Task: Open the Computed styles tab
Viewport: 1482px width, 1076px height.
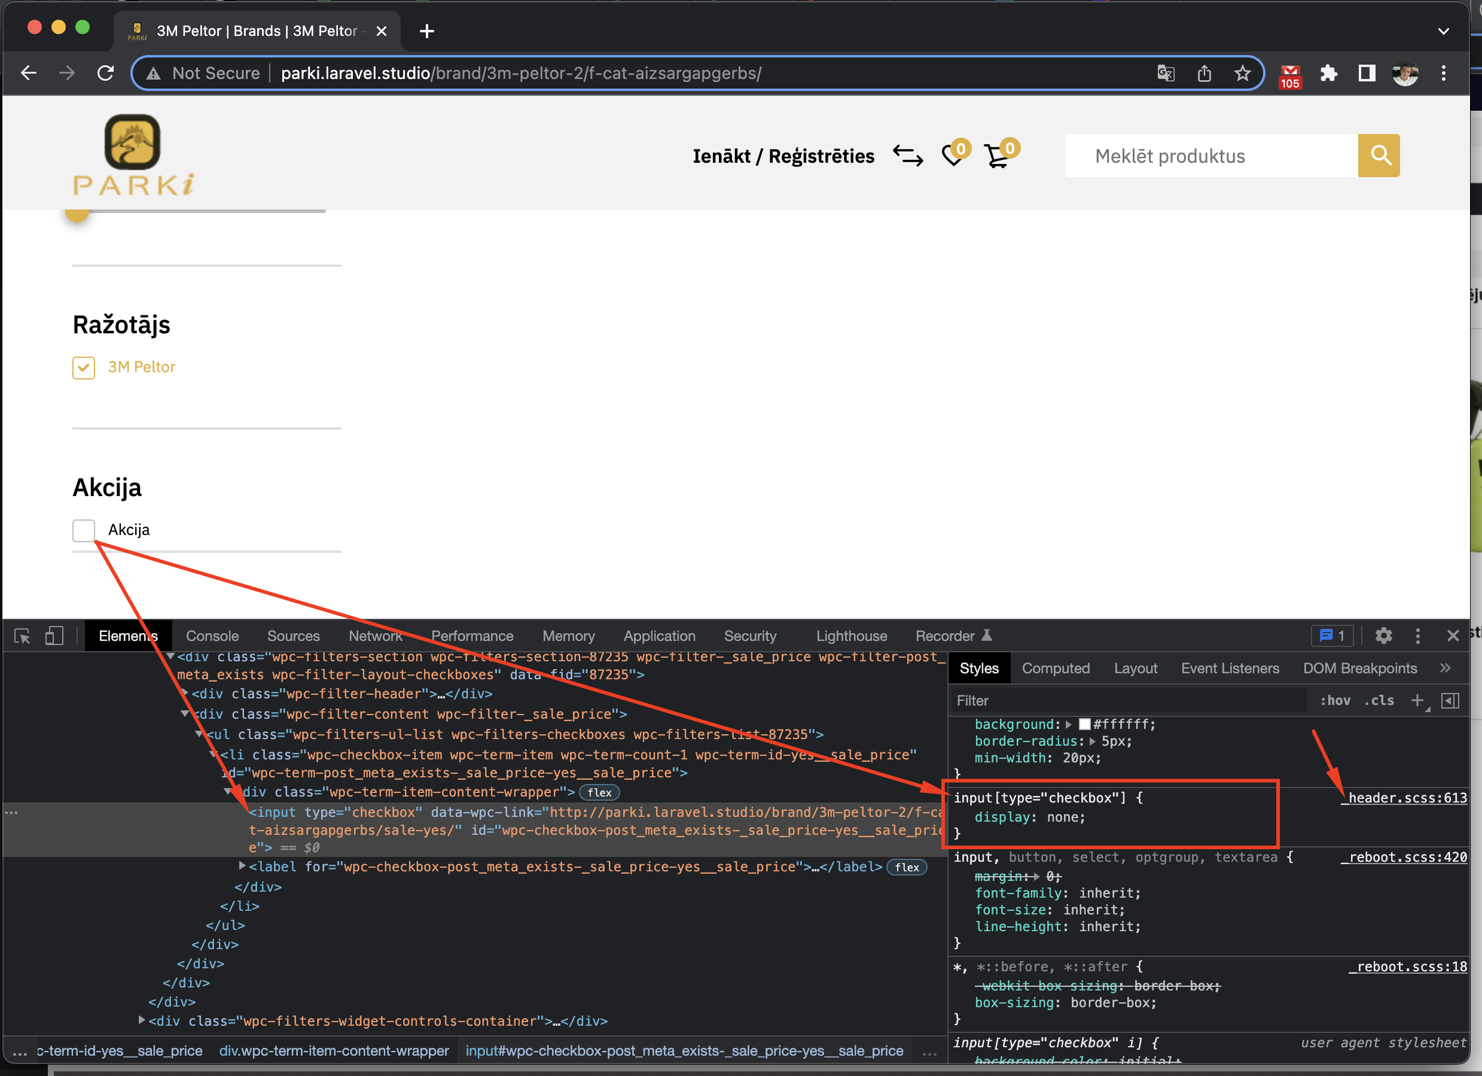Action: 1056,668
